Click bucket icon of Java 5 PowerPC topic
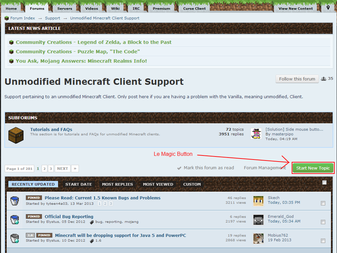This screenshot has width=337, height=253. pyautogui.click(x=15, y=238)
